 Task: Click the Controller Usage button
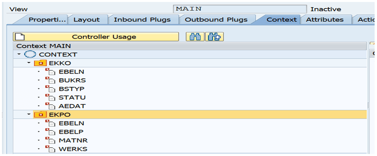click(x=96, y=37)
